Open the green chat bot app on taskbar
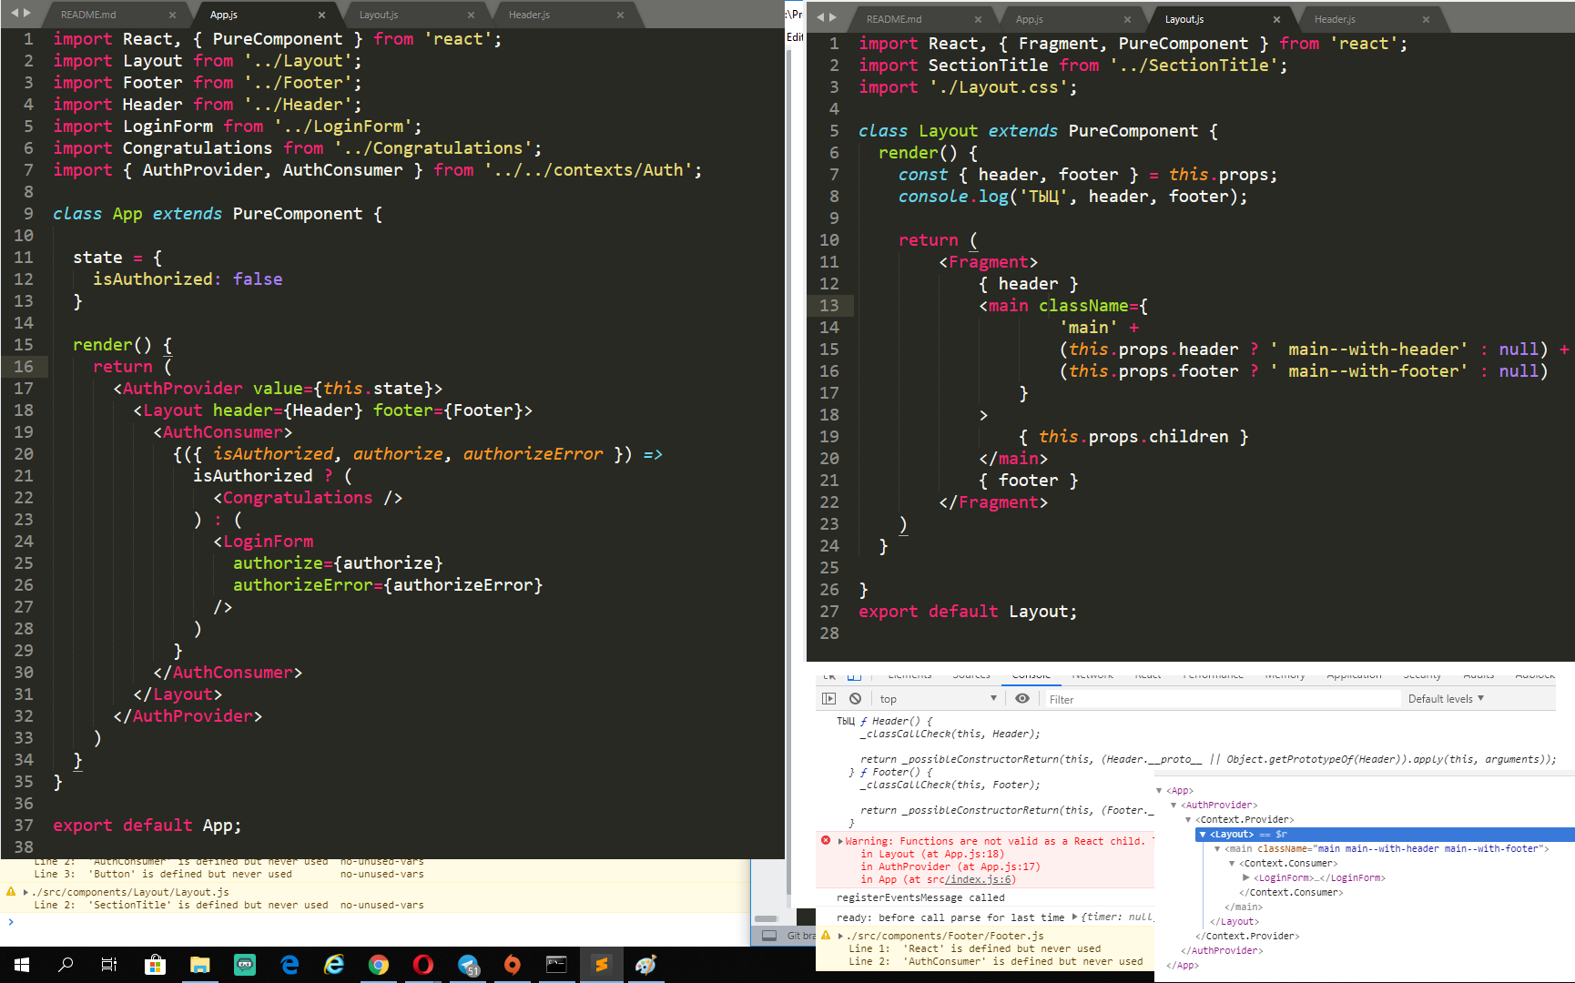1575x983 pixels. tap(245, 965)
